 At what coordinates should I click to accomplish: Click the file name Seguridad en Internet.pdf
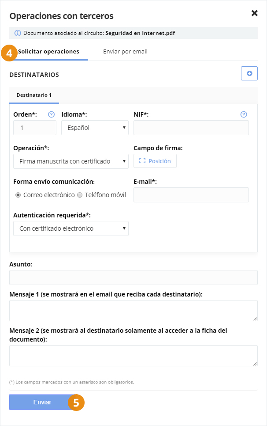click(140, 33)
